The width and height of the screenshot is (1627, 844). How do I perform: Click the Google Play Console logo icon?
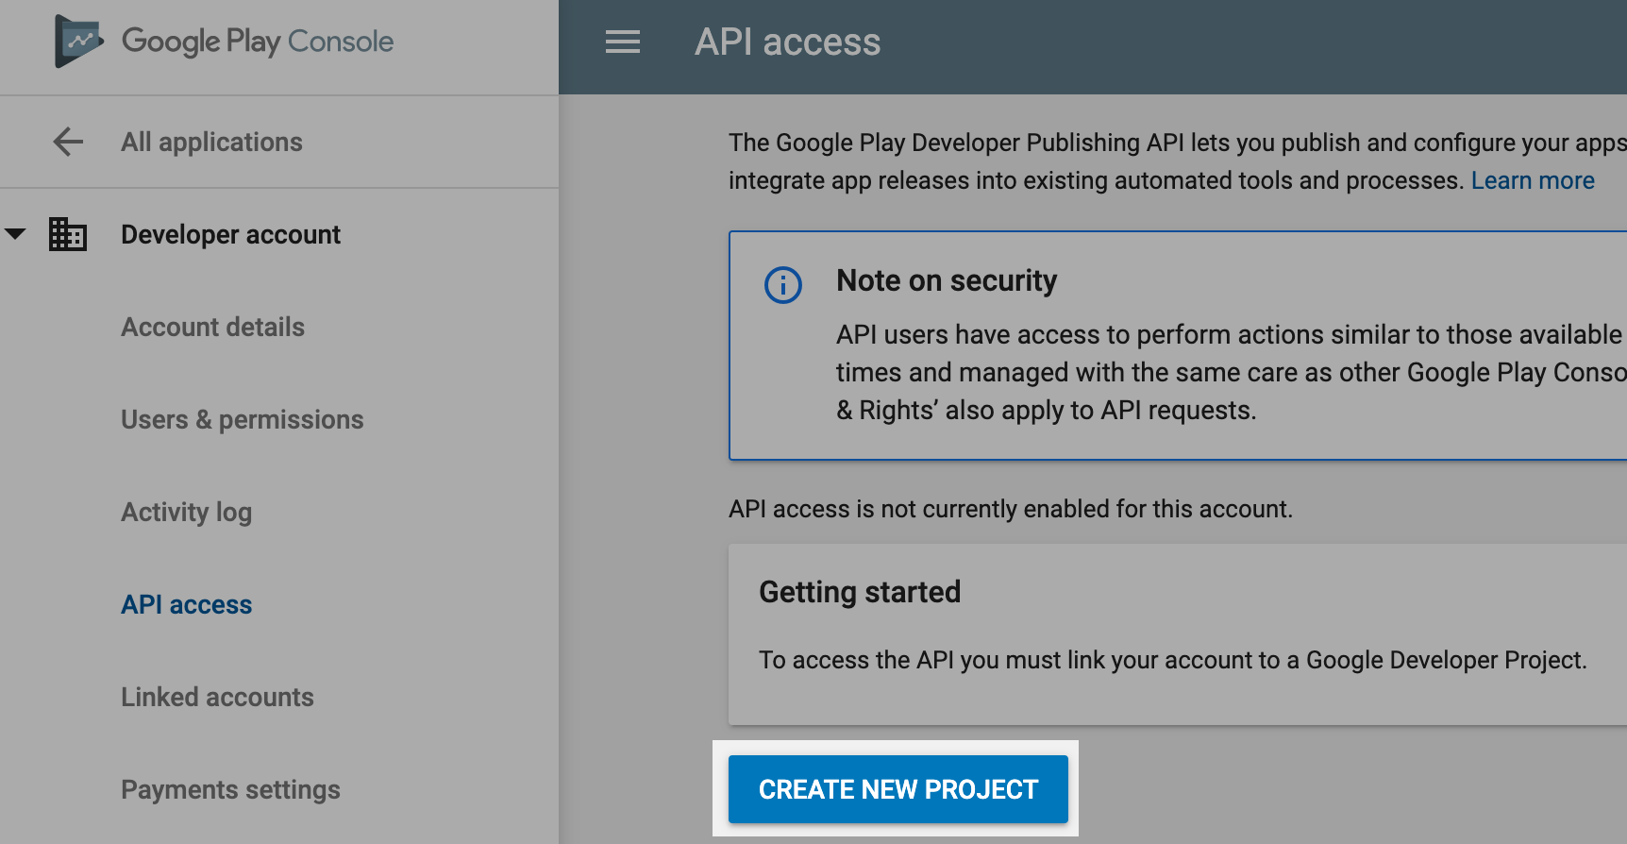click(x=79, y=41)
